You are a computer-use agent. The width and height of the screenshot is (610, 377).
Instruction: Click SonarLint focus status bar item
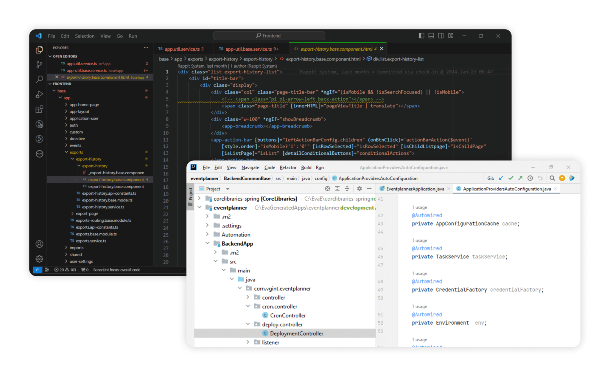116,270
